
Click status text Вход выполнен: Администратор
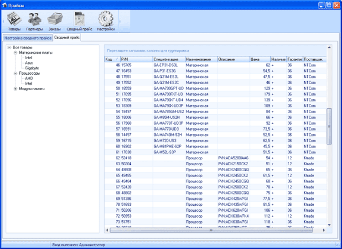(79, 245)
